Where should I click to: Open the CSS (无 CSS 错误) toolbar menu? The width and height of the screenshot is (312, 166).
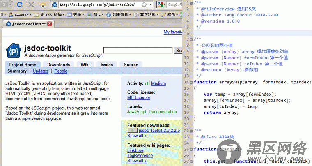pos(49,15)
